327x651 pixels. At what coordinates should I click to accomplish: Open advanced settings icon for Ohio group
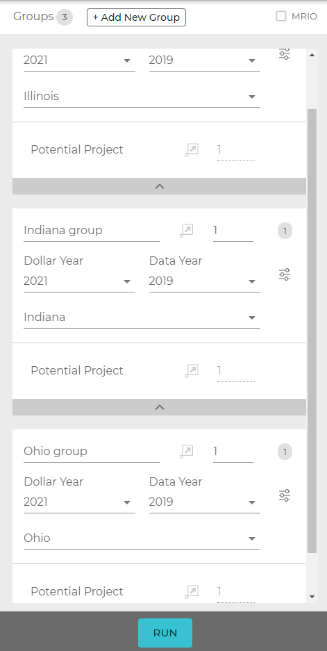pos(284,495)
